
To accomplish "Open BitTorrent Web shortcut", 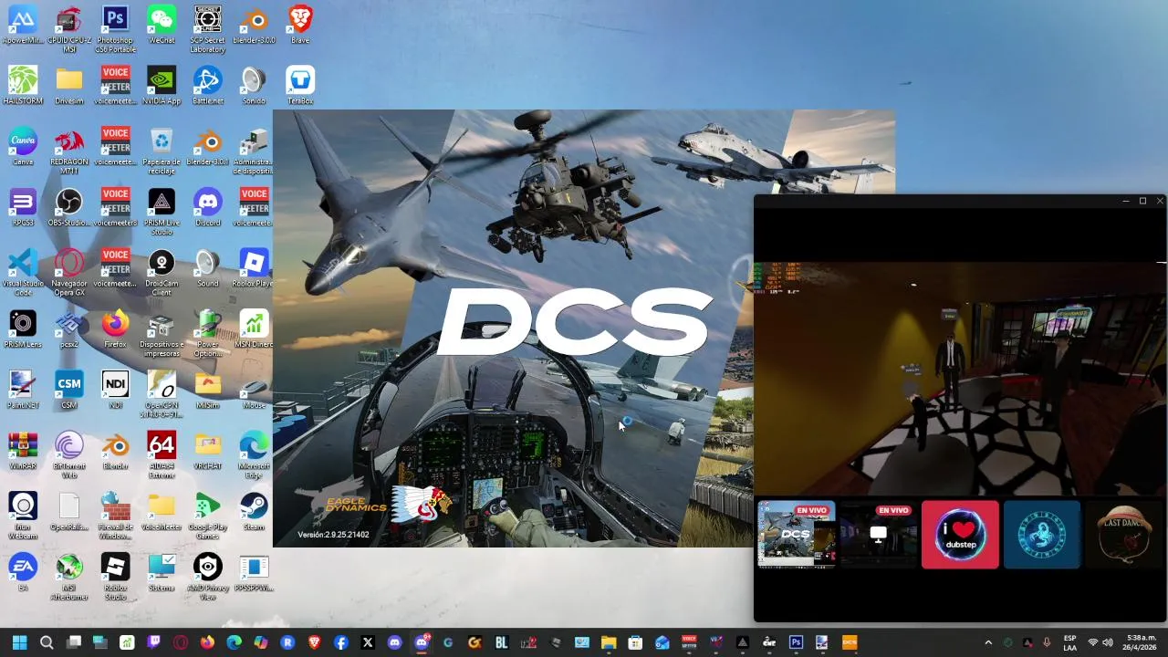I will click(x=69, y=454).
